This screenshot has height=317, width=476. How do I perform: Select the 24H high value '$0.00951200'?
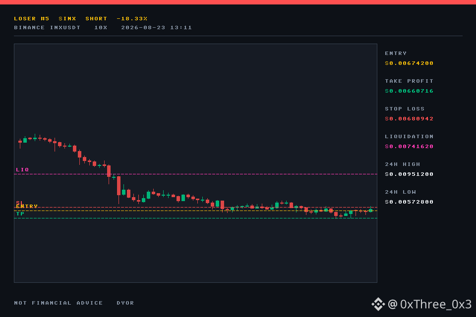pyautogui.click(x=409, y=174)
